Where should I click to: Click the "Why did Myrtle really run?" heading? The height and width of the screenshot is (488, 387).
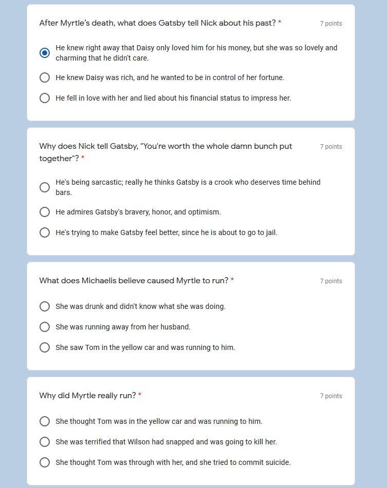point(87,396)
